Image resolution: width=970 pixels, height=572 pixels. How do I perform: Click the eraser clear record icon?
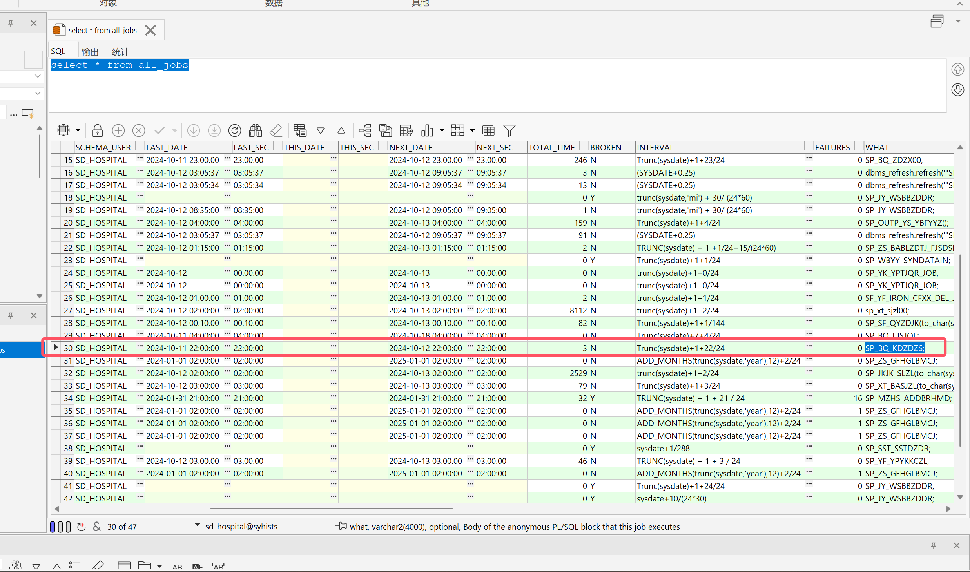(x=276, y=130)
